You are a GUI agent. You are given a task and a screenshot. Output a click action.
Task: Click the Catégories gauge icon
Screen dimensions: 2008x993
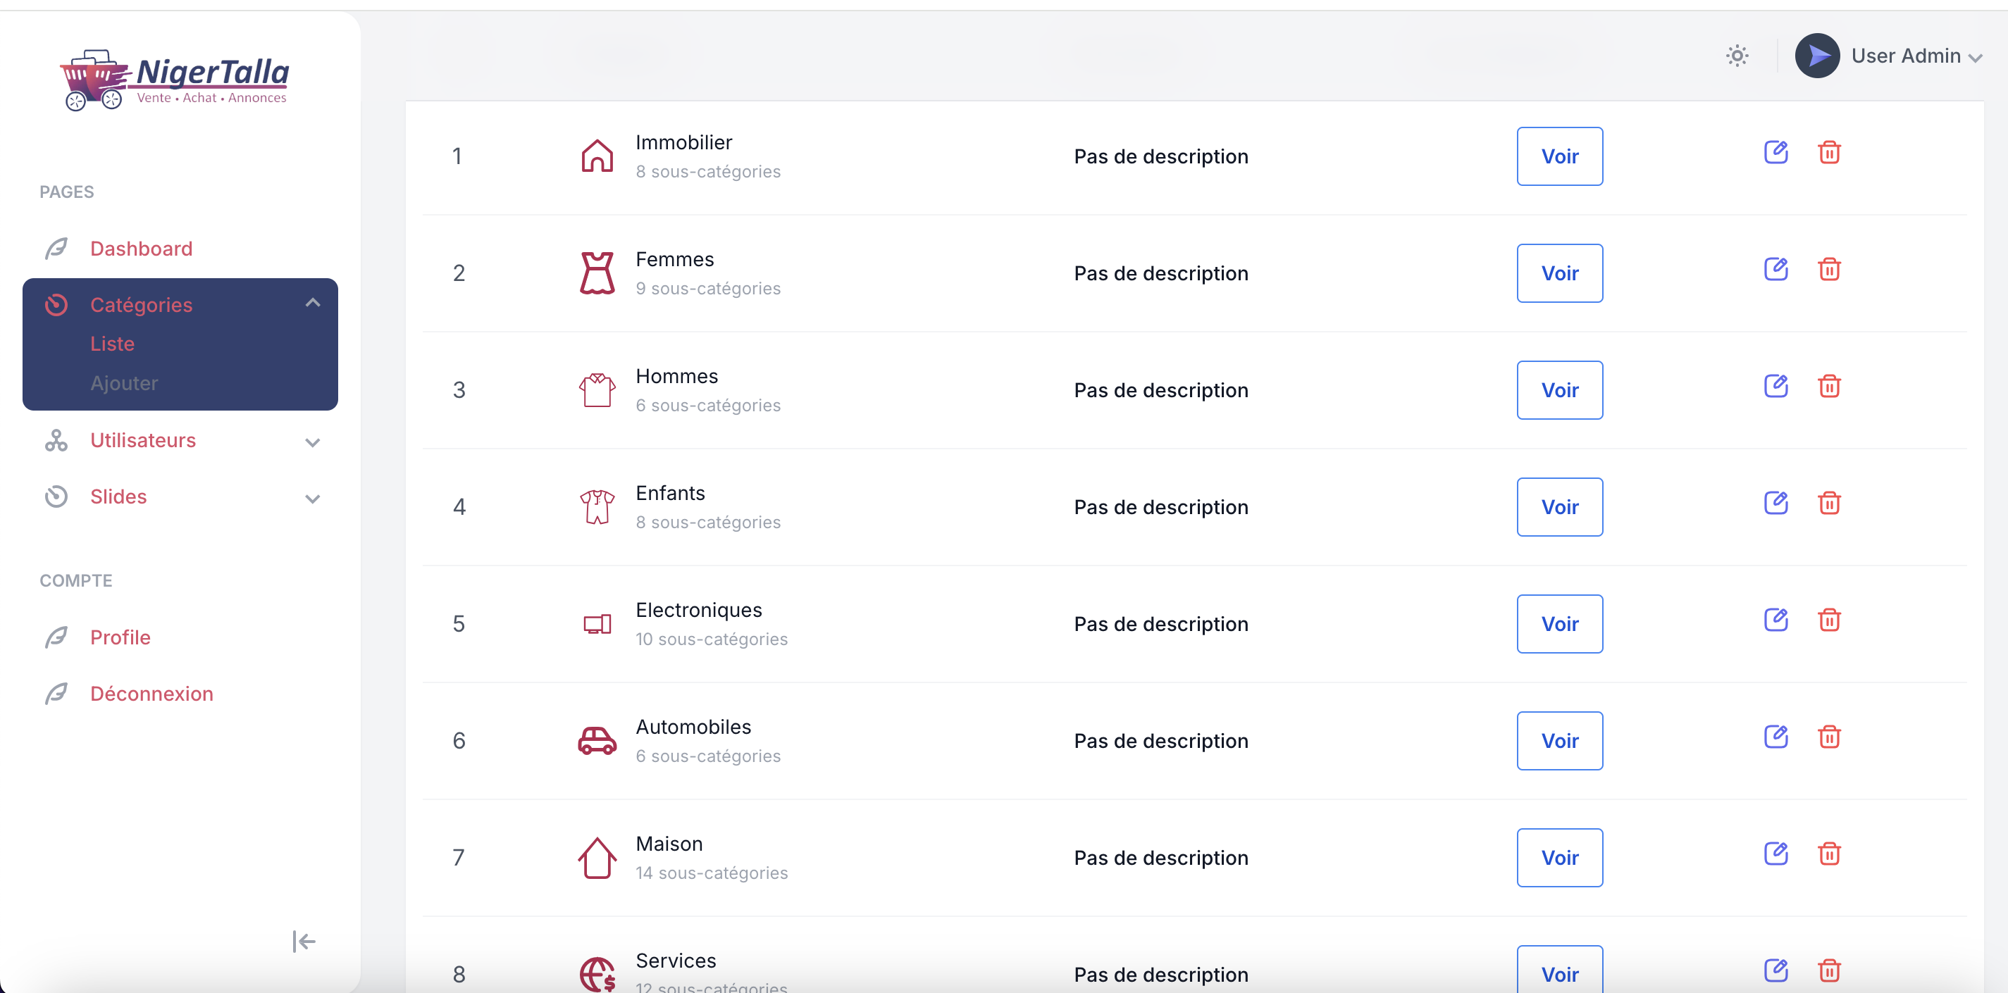point(56,305)
